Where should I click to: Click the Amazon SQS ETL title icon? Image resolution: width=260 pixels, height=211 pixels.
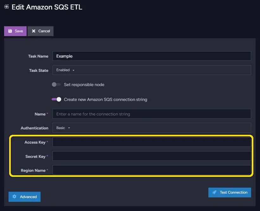(x=6, y=7)
